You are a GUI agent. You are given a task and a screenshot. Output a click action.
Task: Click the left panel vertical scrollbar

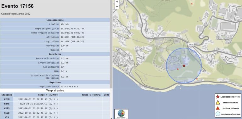[x=112, y=59]
